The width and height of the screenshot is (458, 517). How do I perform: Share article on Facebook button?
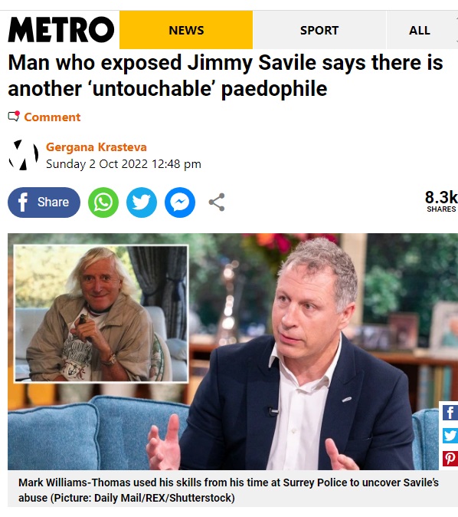(44, 202)
